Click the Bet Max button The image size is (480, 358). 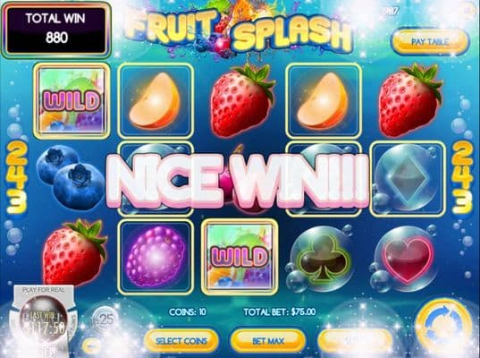(x=268, y=341)
